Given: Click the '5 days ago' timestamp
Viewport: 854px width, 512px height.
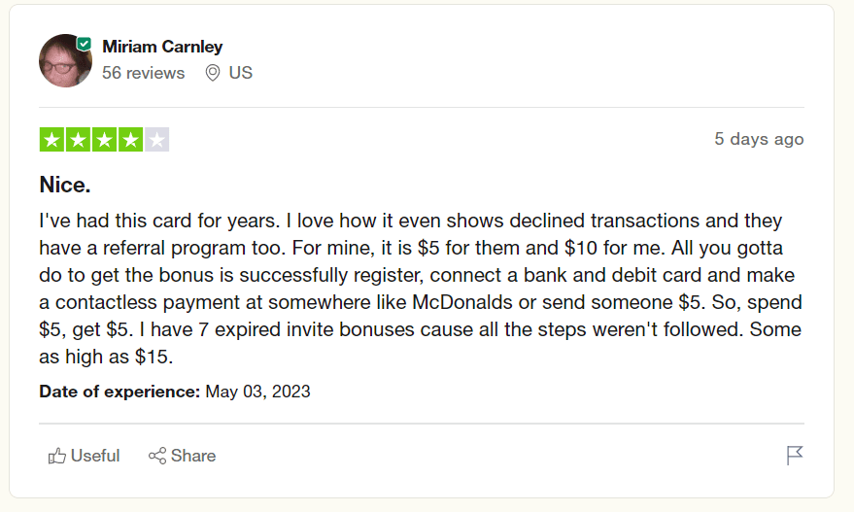Looking at the screenshot, I should tap(759, 139).
